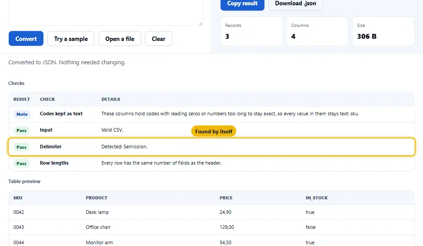
Task: Click the PRICE column header
Action: (226, 198)
